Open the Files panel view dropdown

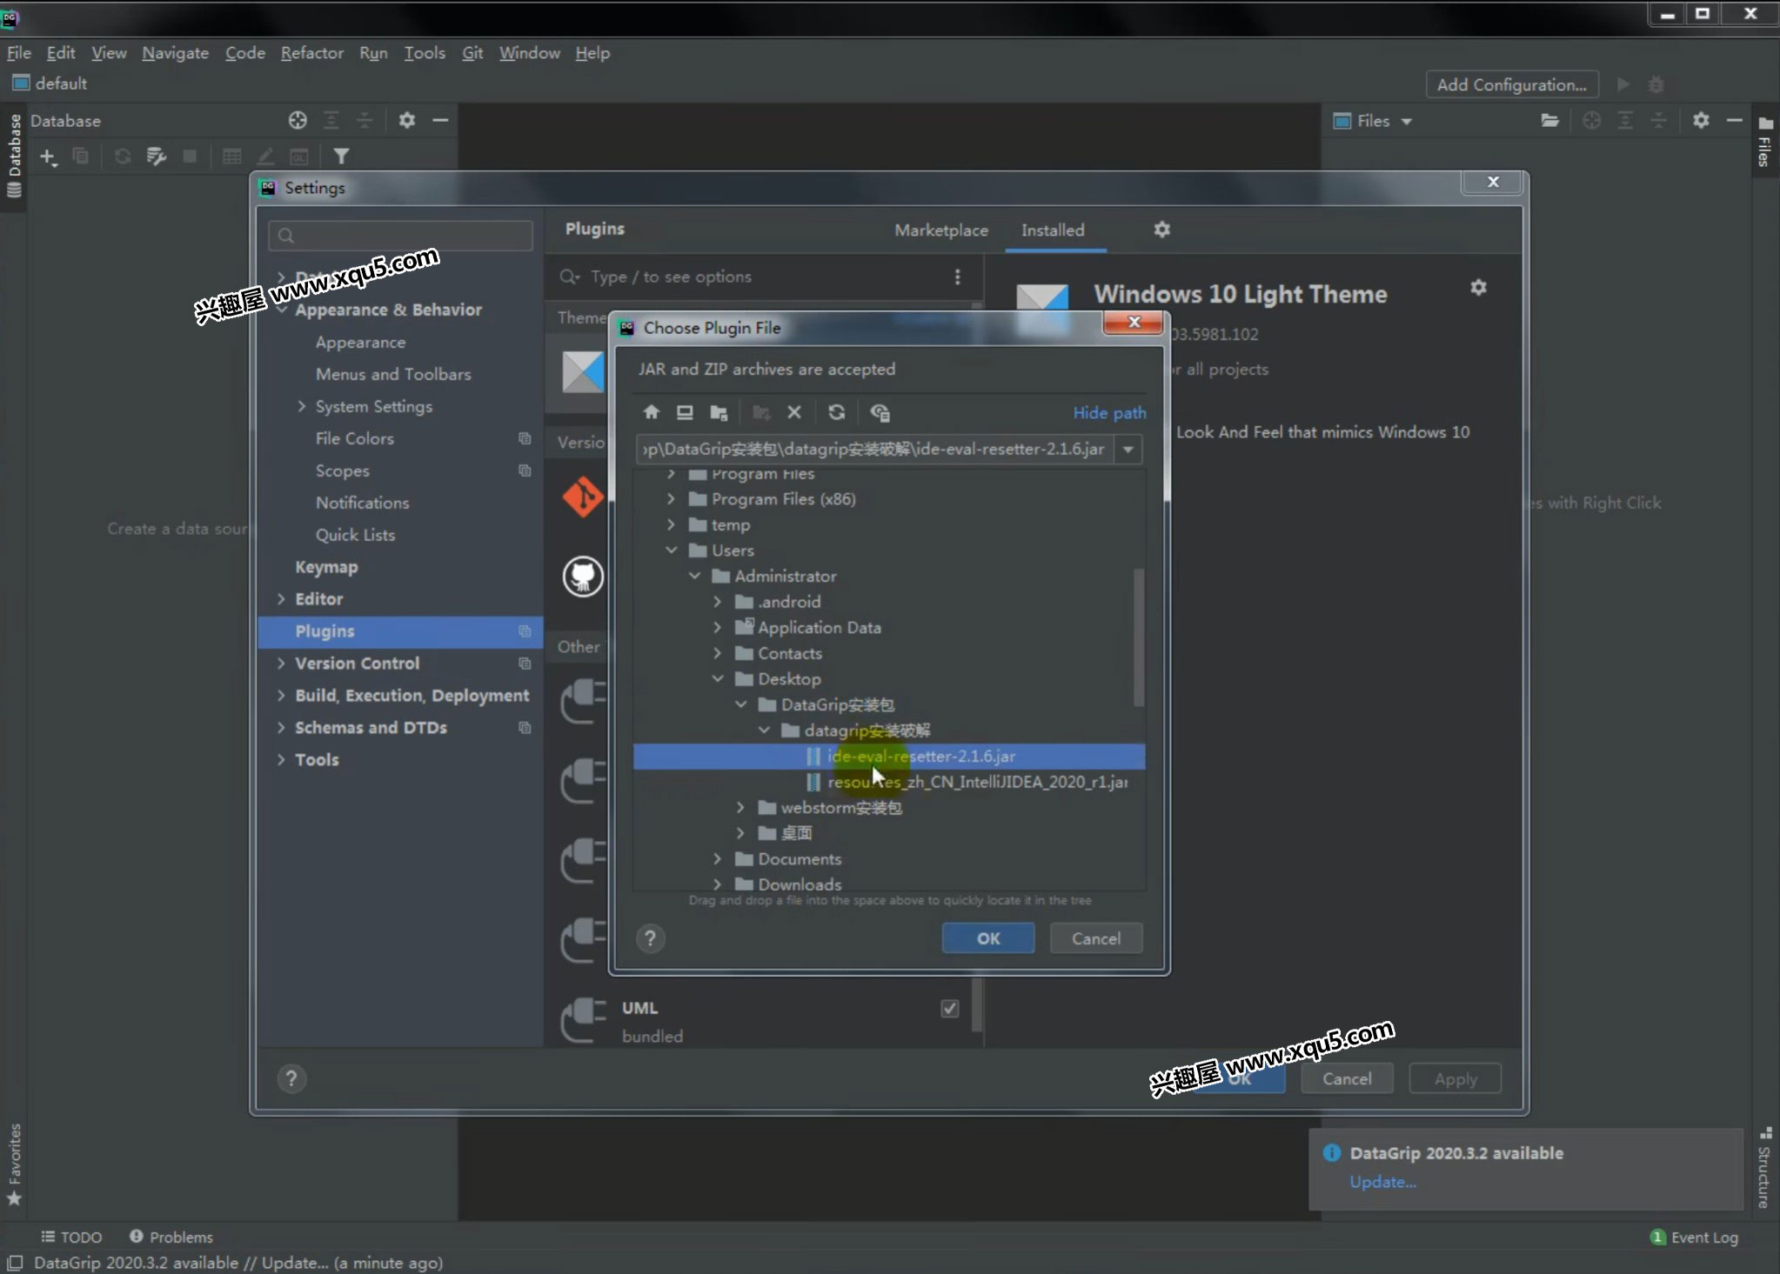(1407, 121)
